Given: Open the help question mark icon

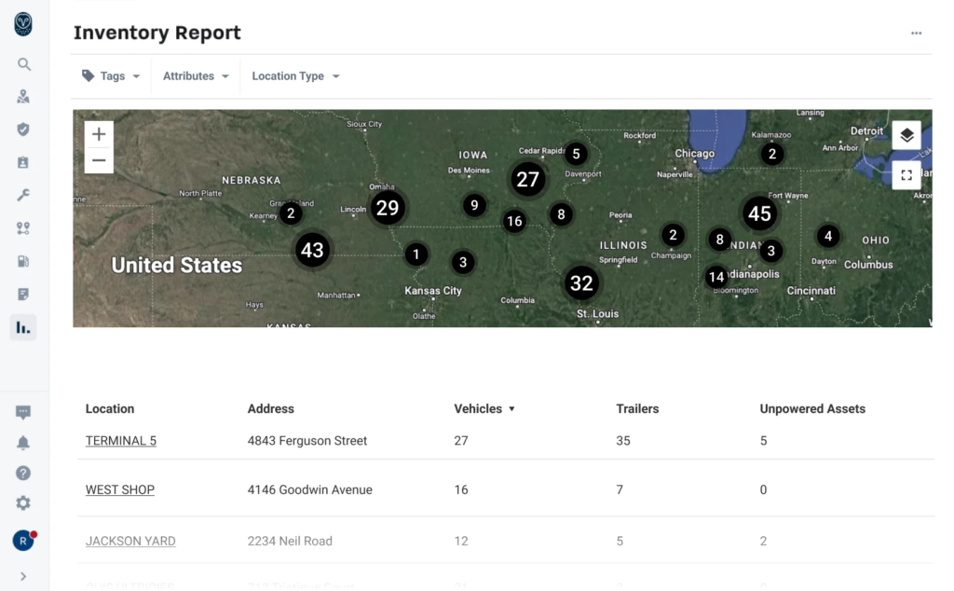Looking at the screenshot, I should pyautogui.click(x=23, y=473).
